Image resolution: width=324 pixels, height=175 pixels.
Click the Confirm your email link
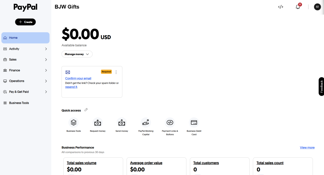pos(78,78)
